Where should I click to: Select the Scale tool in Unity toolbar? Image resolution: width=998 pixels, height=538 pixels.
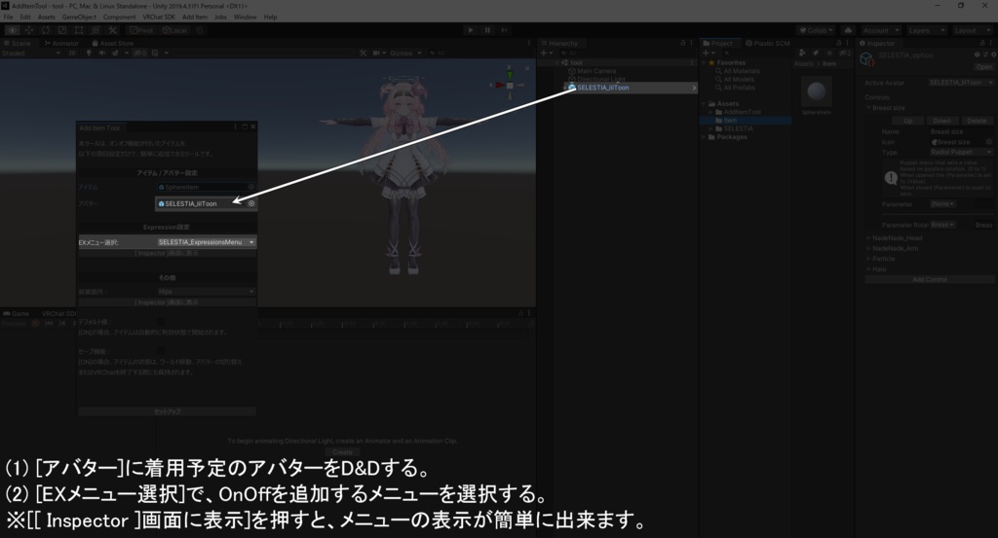coord(61,30)
